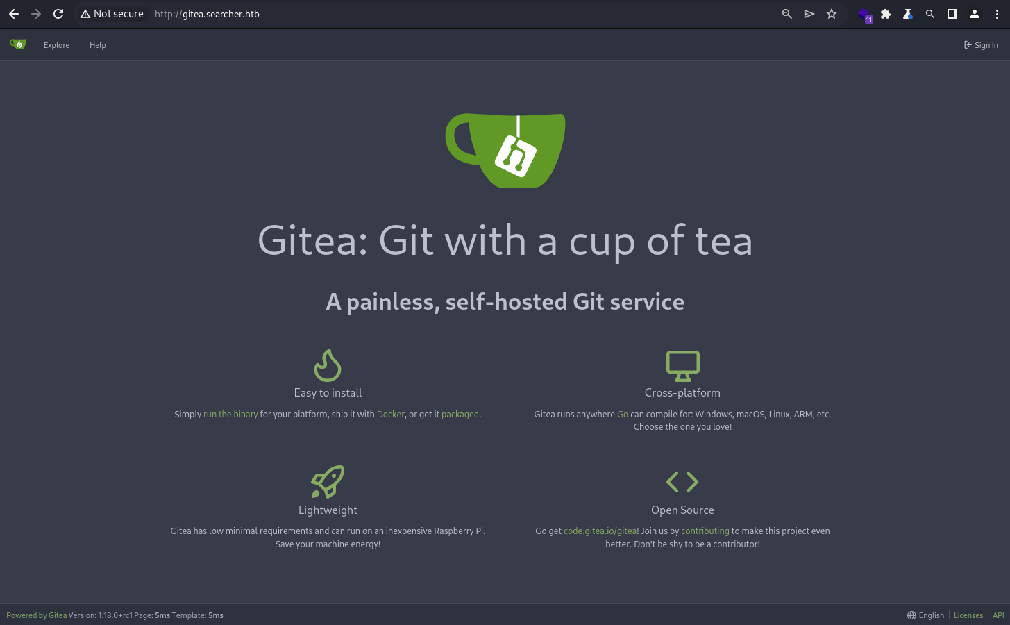The height and width of the screenshot is (625, 1010).
Task: Open the zoom magnifier icon in the address bar
Action: [x=787, y=14]
